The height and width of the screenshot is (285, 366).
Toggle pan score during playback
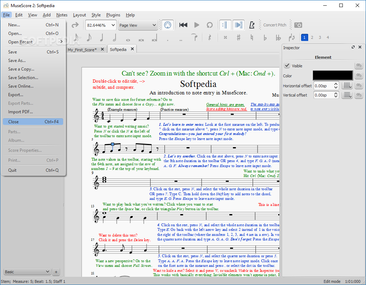pyautogui.click(x=238, y=25)
